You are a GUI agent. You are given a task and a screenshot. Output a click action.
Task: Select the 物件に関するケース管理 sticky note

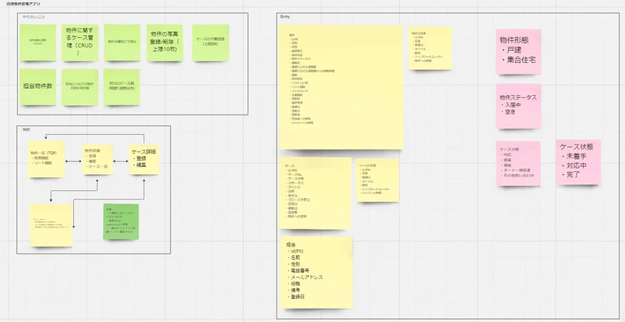pyautogui.click(x=80, y=43)
